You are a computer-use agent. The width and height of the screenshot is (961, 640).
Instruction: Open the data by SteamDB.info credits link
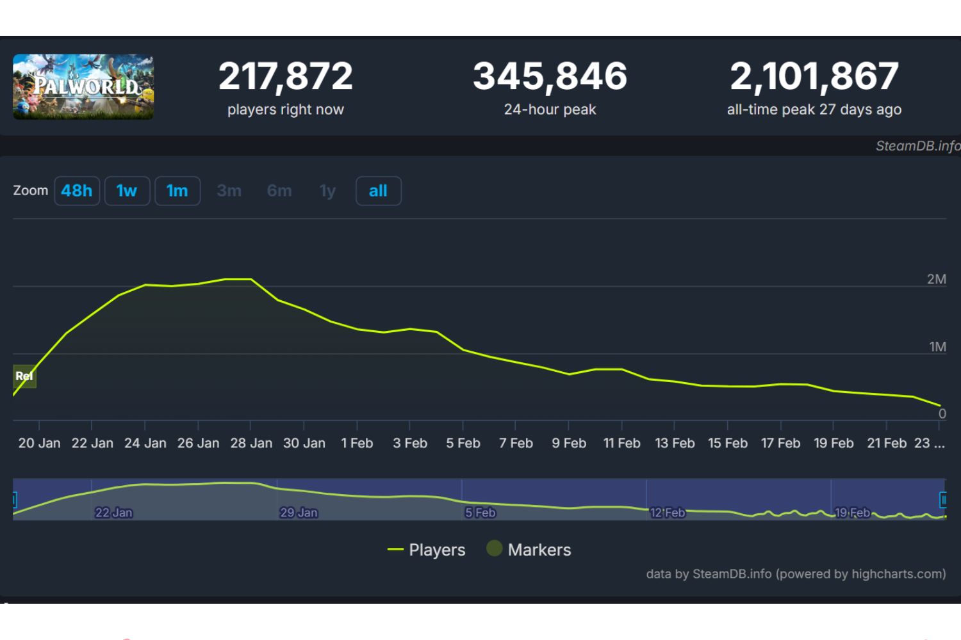(796, 574)
